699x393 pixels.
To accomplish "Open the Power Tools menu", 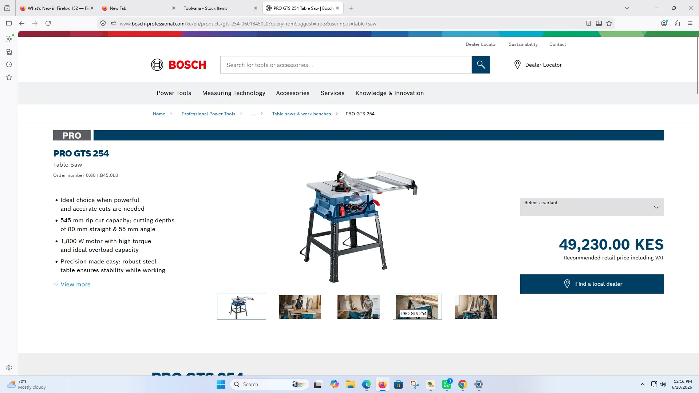I will tap(174, 93).
